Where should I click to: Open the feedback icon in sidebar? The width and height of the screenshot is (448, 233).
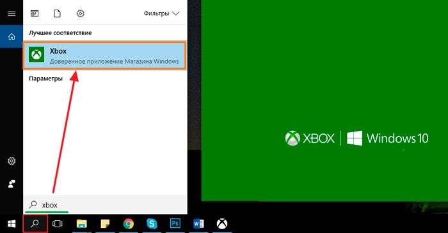pyautogui.click(x=12, y=184)
